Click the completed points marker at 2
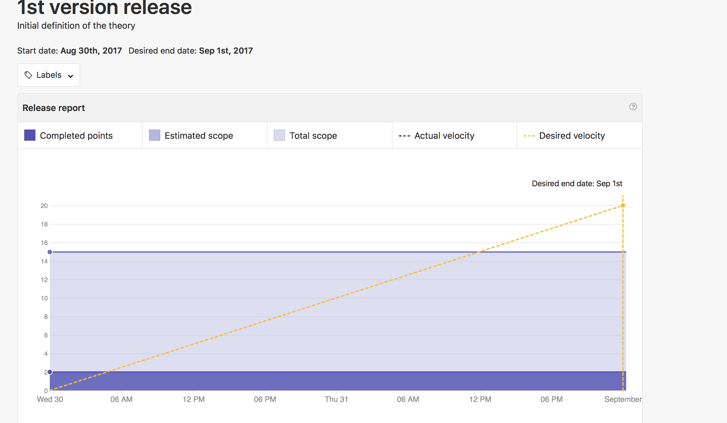The image size is (727, 423). click(x=50, y=372)
